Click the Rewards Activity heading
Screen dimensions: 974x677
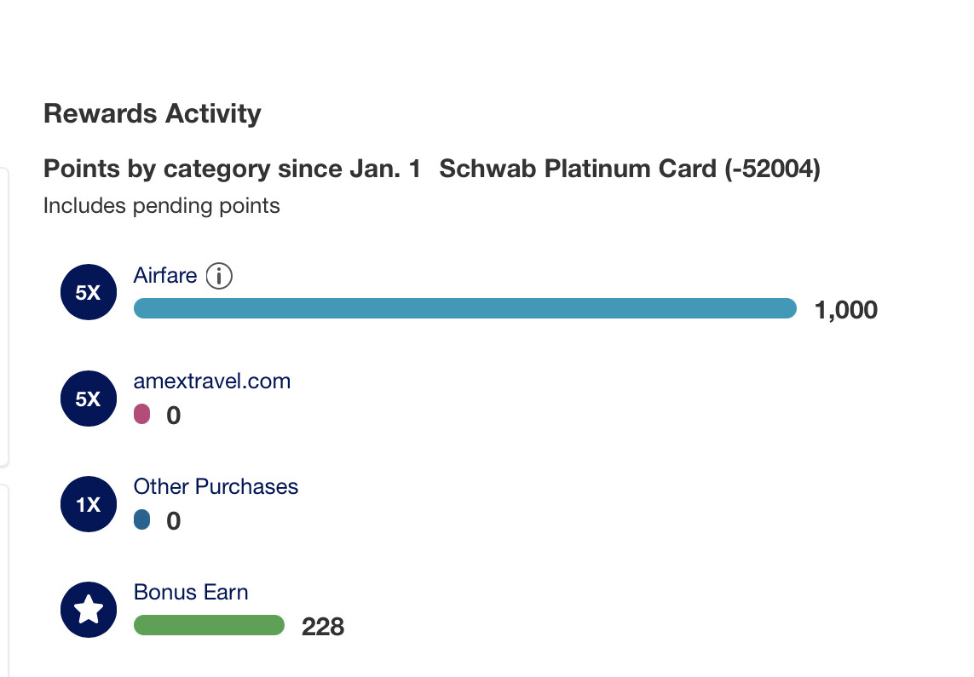point(153,113)
